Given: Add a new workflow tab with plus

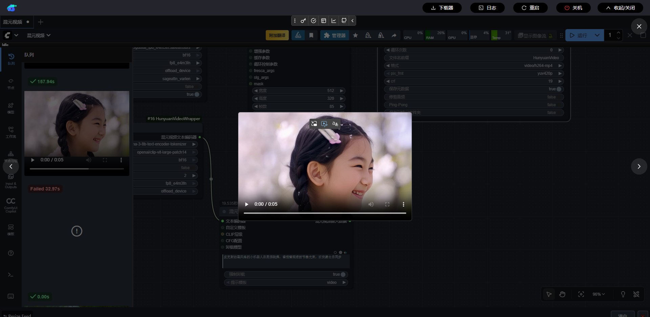Looking at the screenshot, I should tap(41, 22).
